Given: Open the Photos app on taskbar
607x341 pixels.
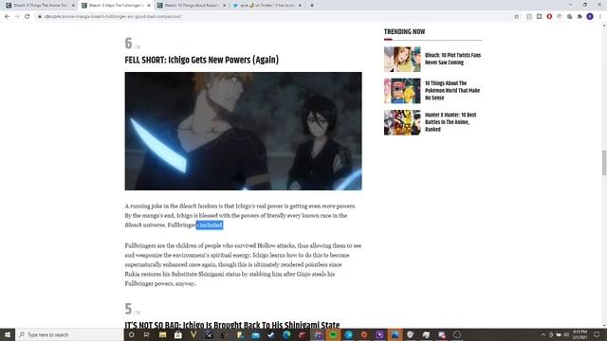Looking at the screenshot, I should point(395,334).
